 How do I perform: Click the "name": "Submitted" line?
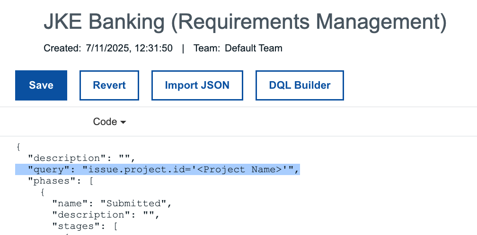click(112, 203)
